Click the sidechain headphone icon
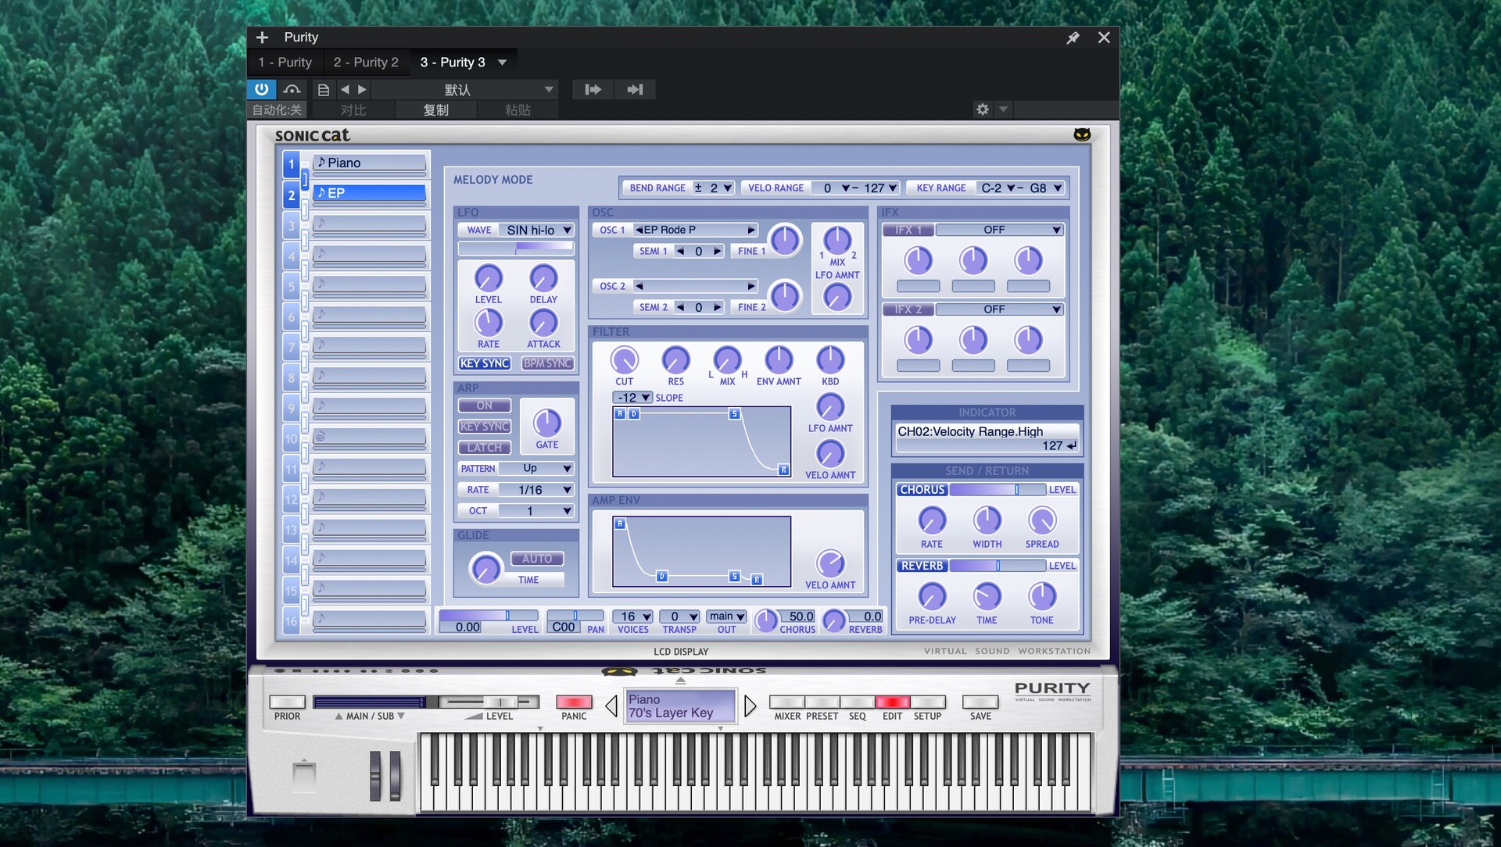The image size is (1501, 847). (x=292, y=89)
